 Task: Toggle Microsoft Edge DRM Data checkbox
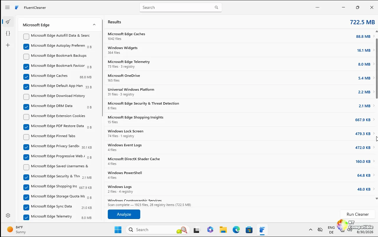click(26, 107)
